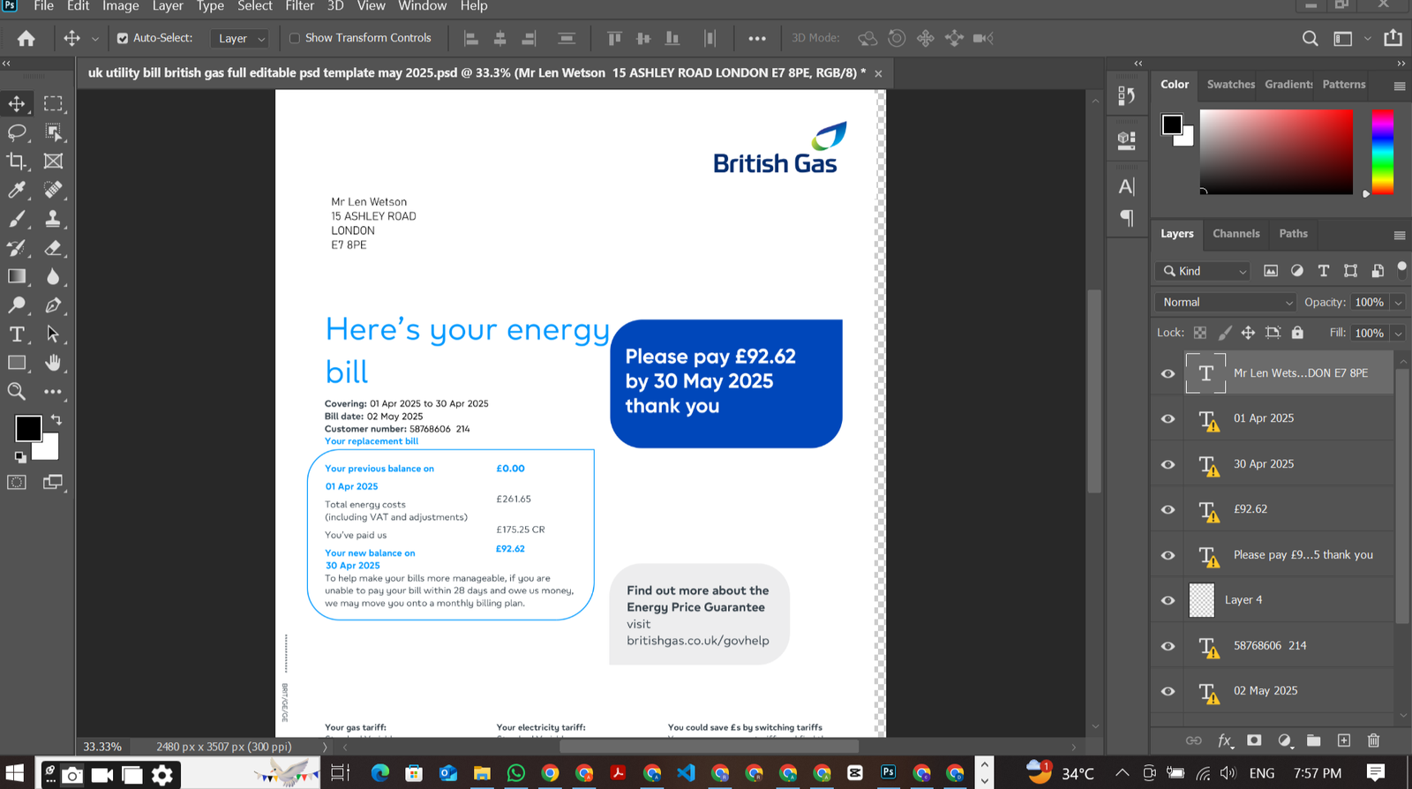Open the Select menu

pyautogui.click(x=255, y=6)
